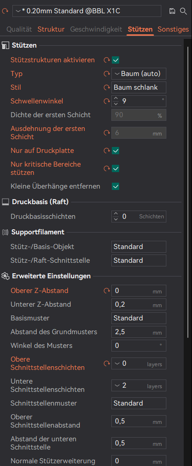Switch to the Struktur tab
Screen dimensions: 192x466
[51, 29]
